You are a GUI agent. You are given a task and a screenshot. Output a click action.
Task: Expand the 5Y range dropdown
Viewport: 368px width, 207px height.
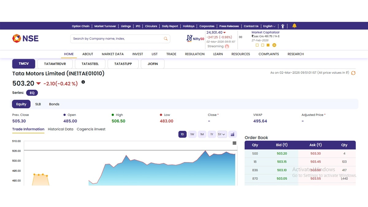coord(222,134)
